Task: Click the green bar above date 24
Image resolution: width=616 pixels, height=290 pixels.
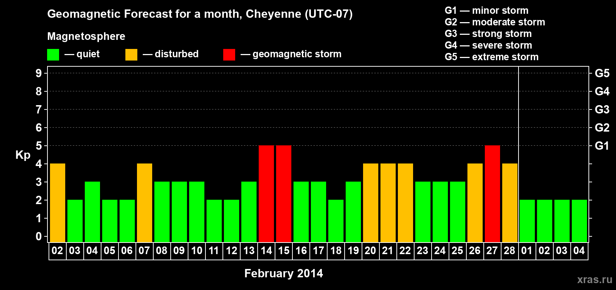Action: tap(440, 212)
